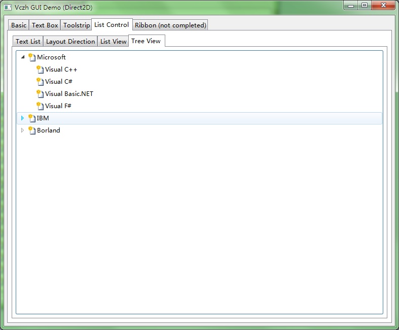Click the document icon beside Borland
The image size is (399, 330).
tap(32, 130)
